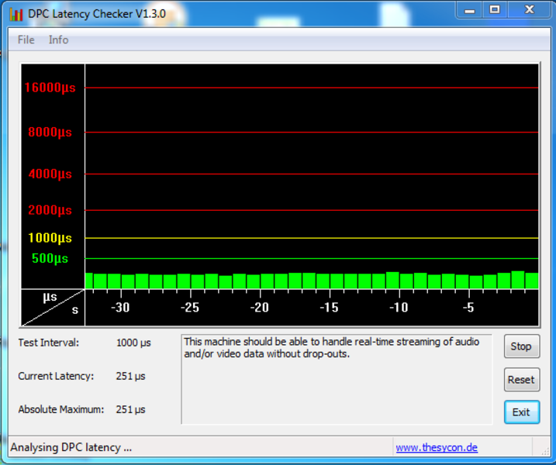Click the Absolute Maximum 251 µs value

pyautogui.click(x=130, y=409)
